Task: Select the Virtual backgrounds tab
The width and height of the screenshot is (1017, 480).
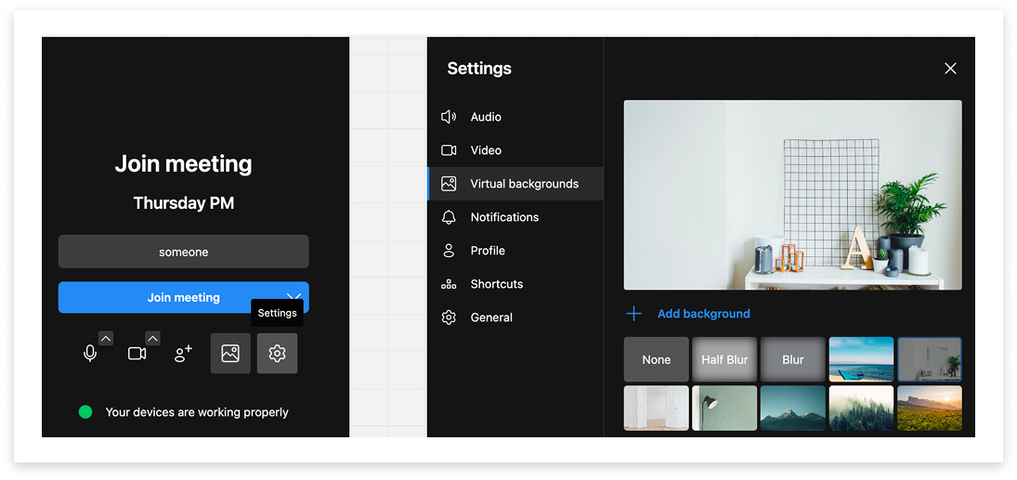Action: click(x=515, y=184)
